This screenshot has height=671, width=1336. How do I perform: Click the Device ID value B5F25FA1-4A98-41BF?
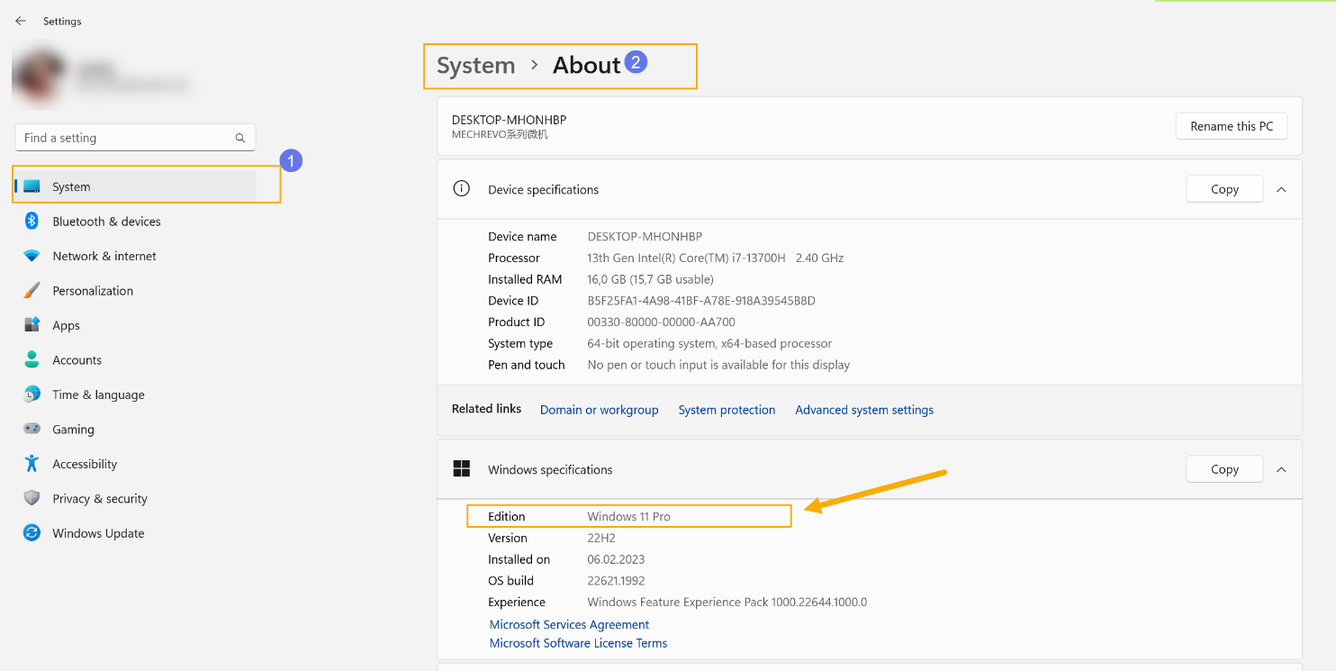(x=701, y=301)
